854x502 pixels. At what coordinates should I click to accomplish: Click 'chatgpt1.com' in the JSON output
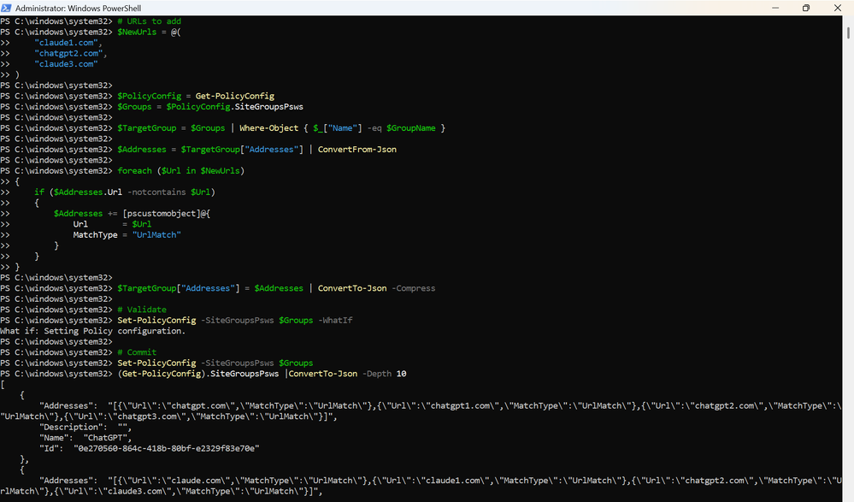click(460, 405)
